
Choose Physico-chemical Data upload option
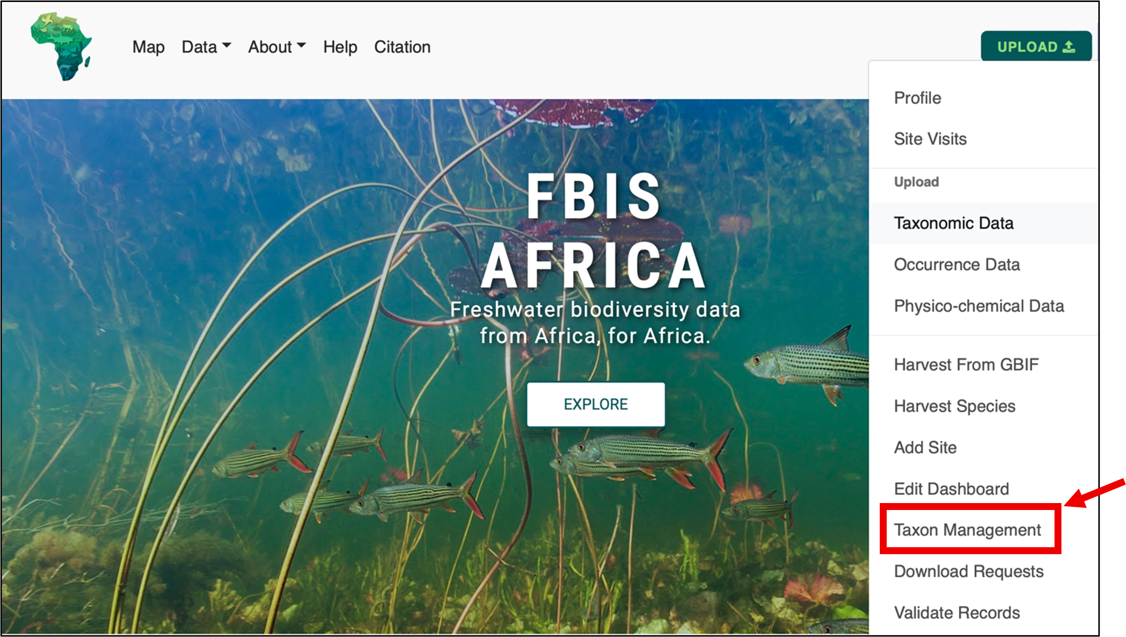tap(979, 306)
